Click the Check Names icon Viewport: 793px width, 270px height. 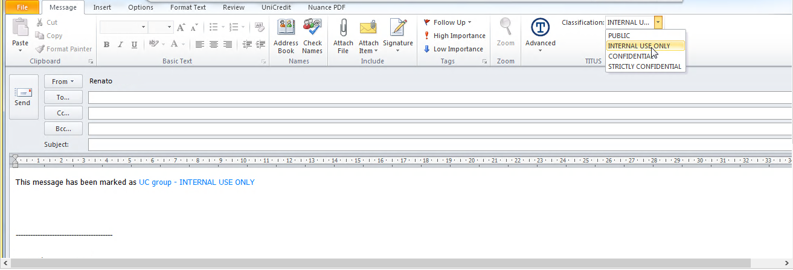[x=312, y=28]
